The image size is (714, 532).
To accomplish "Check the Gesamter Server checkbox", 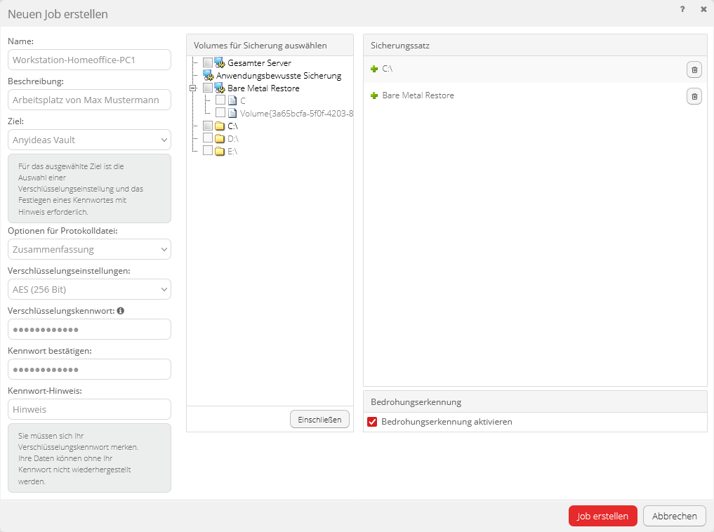I will pos(207,63).
